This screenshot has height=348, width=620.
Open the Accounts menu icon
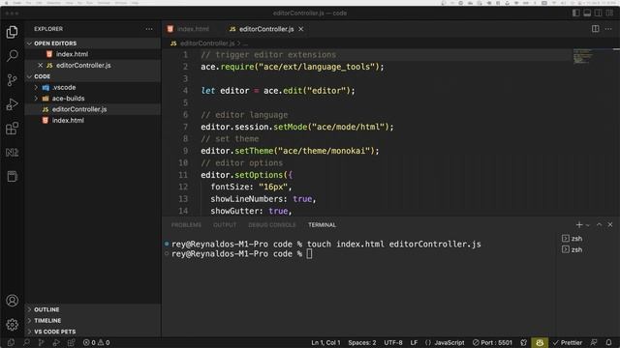(12, 301)
